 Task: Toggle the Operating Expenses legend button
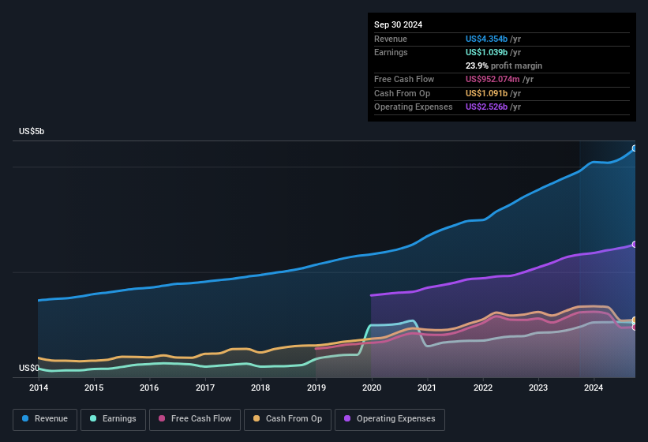tap(390, 420)
